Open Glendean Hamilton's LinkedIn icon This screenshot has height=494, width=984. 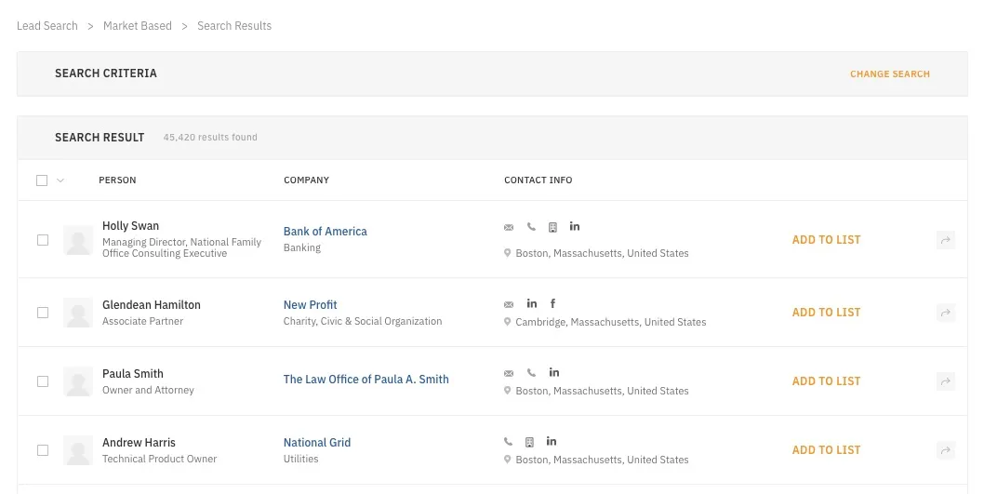(x=532, y=303)
